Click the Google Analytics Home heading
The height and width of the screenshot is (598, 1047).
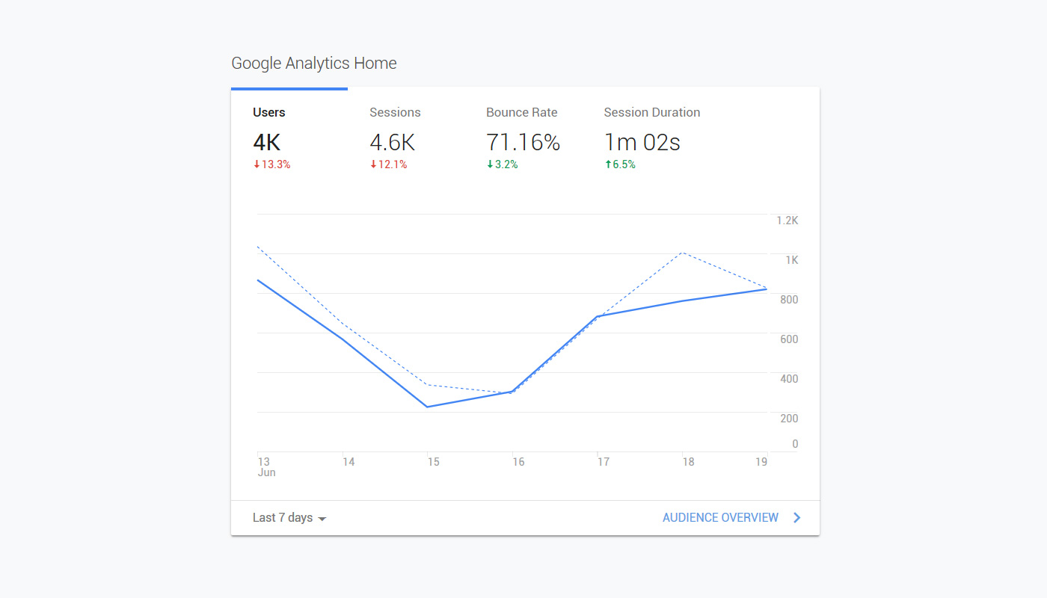314,64
